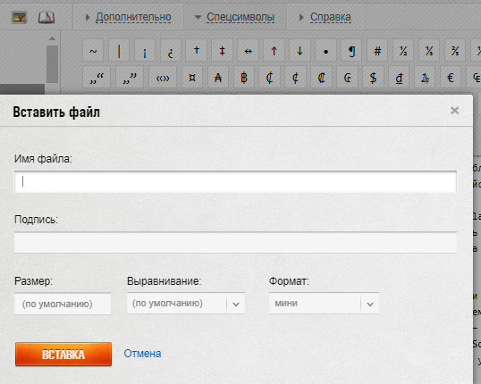Insert the left-right arrow ↔ symbol
Screen dimensions: 481x384
coord(249,51)
